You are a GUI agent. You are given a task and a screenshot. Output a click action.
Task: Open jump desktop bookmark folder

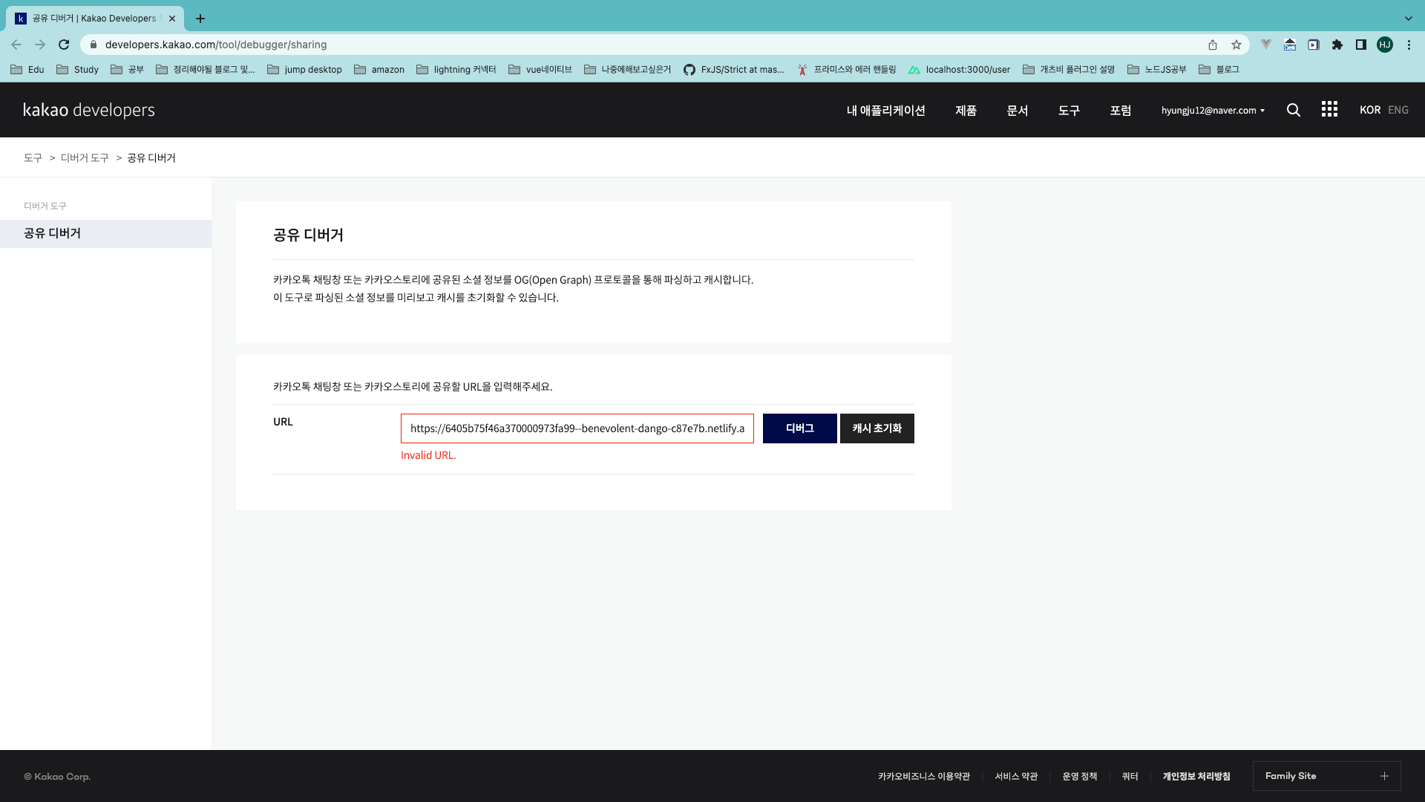pyautogui.click(x=304, y=70)
